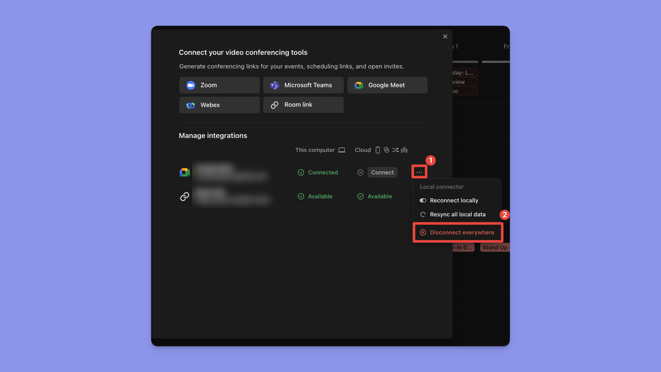Click the Google Meet integration row icon

(x=185, y=172)
